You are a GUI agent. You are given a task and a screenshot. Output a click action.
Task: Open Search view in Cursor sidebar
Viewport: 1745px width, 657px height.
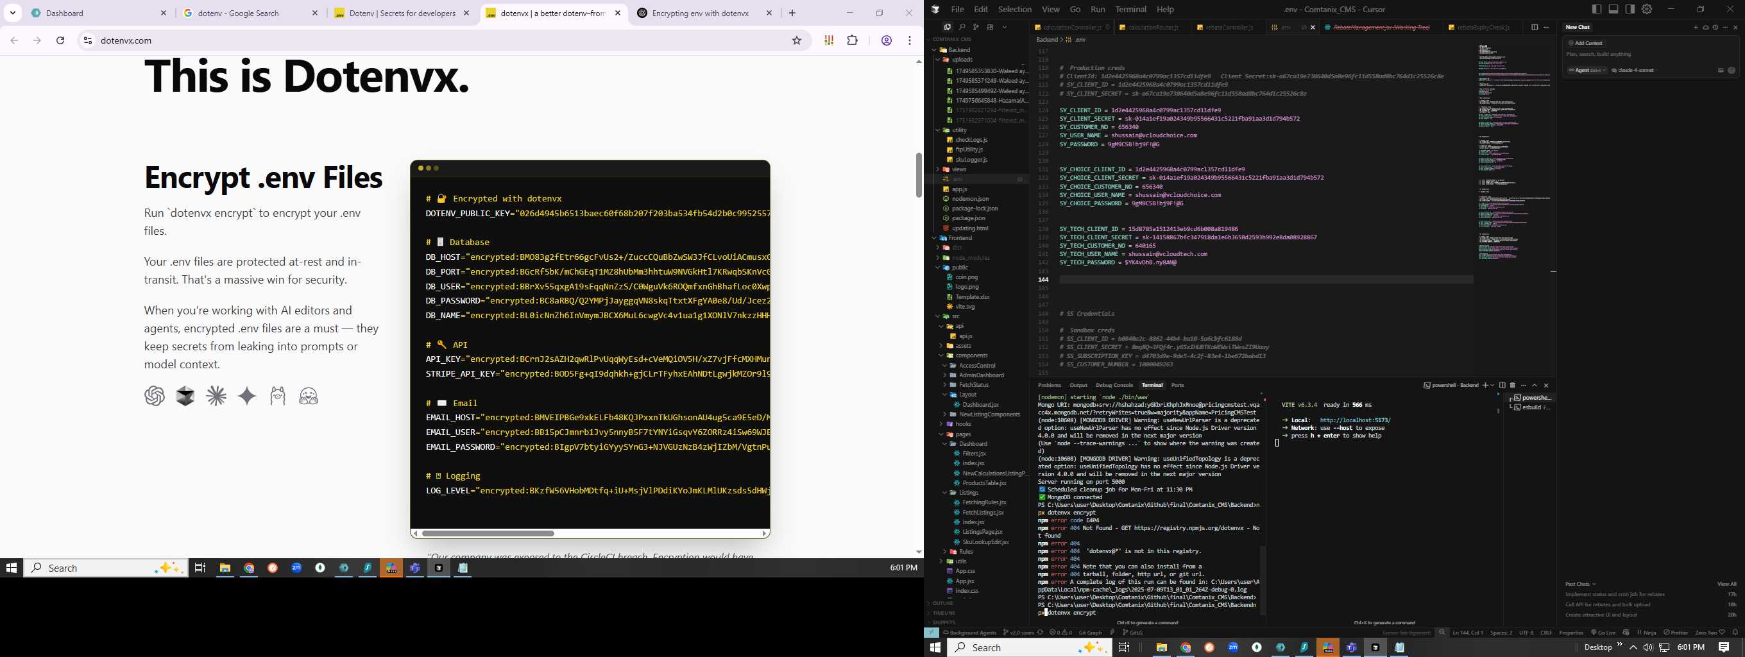click(962, 27)
